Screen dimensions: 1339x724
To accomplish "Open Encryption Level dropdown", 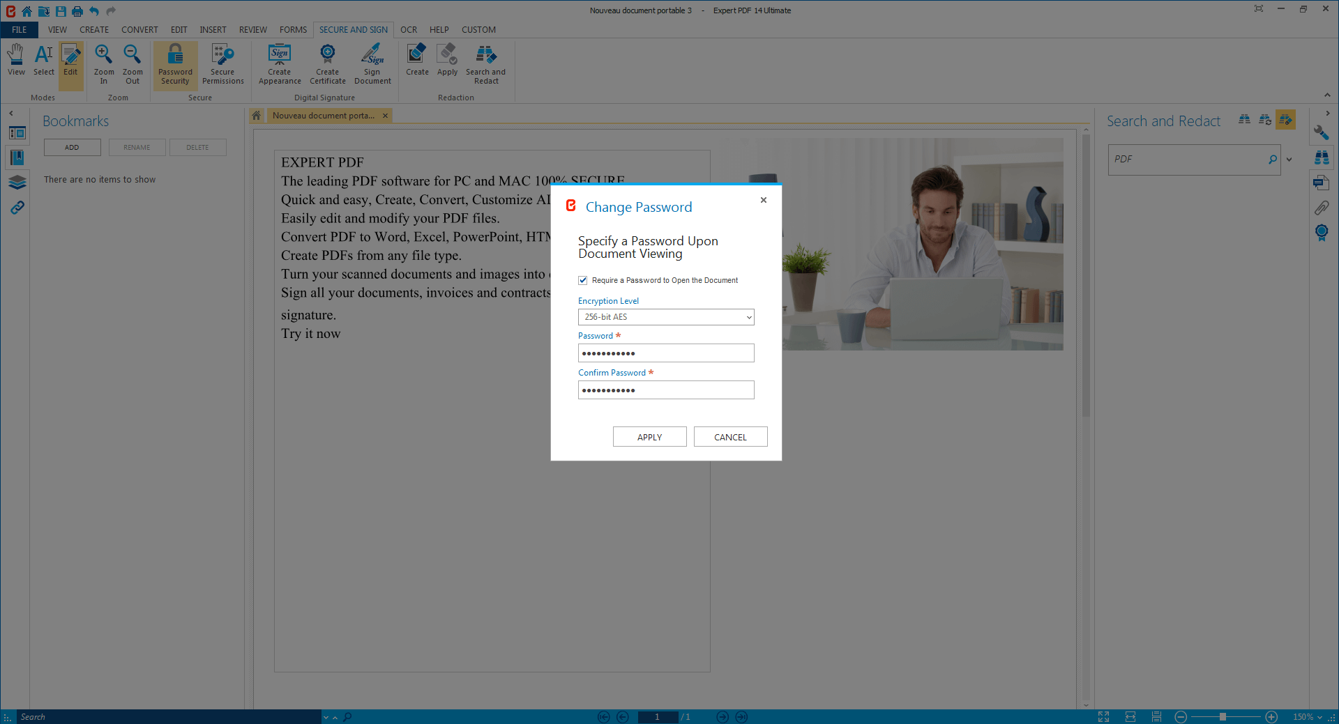I will click(666, 317).
